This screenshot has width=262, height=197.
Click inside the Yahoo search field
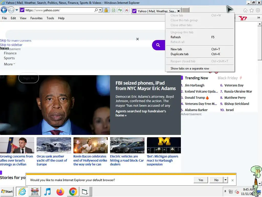(x=85, y=35)
